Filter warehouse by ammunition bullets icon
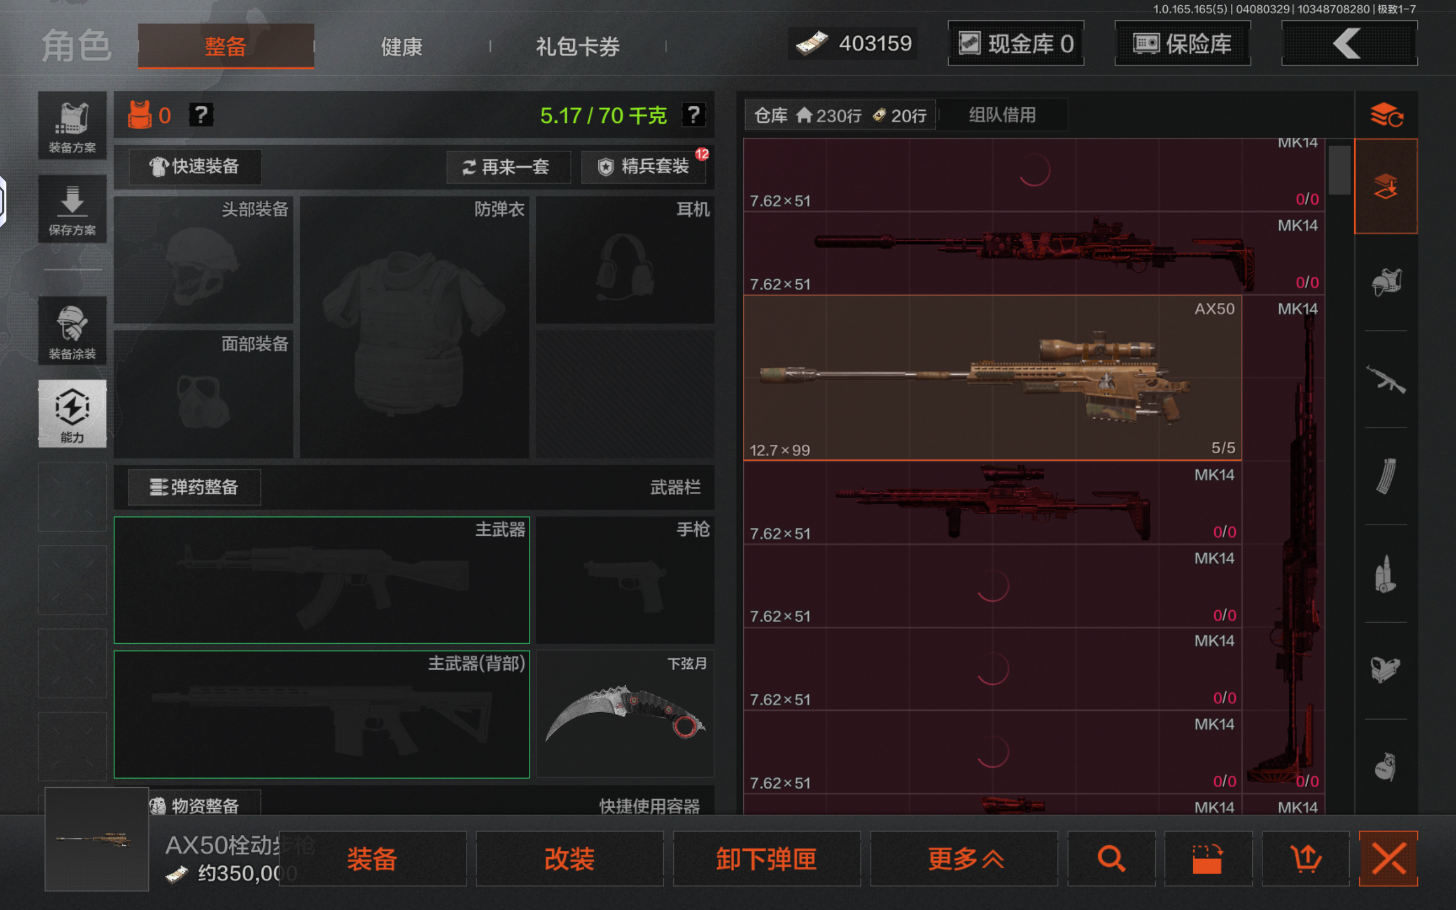The height and width of the screenshot is (910, 1456). point(1385,573)
